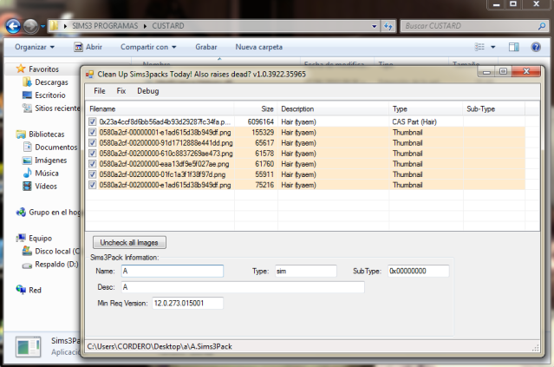Select Disco local drive icon
554x367 pixels.
[x=27, y=252]
